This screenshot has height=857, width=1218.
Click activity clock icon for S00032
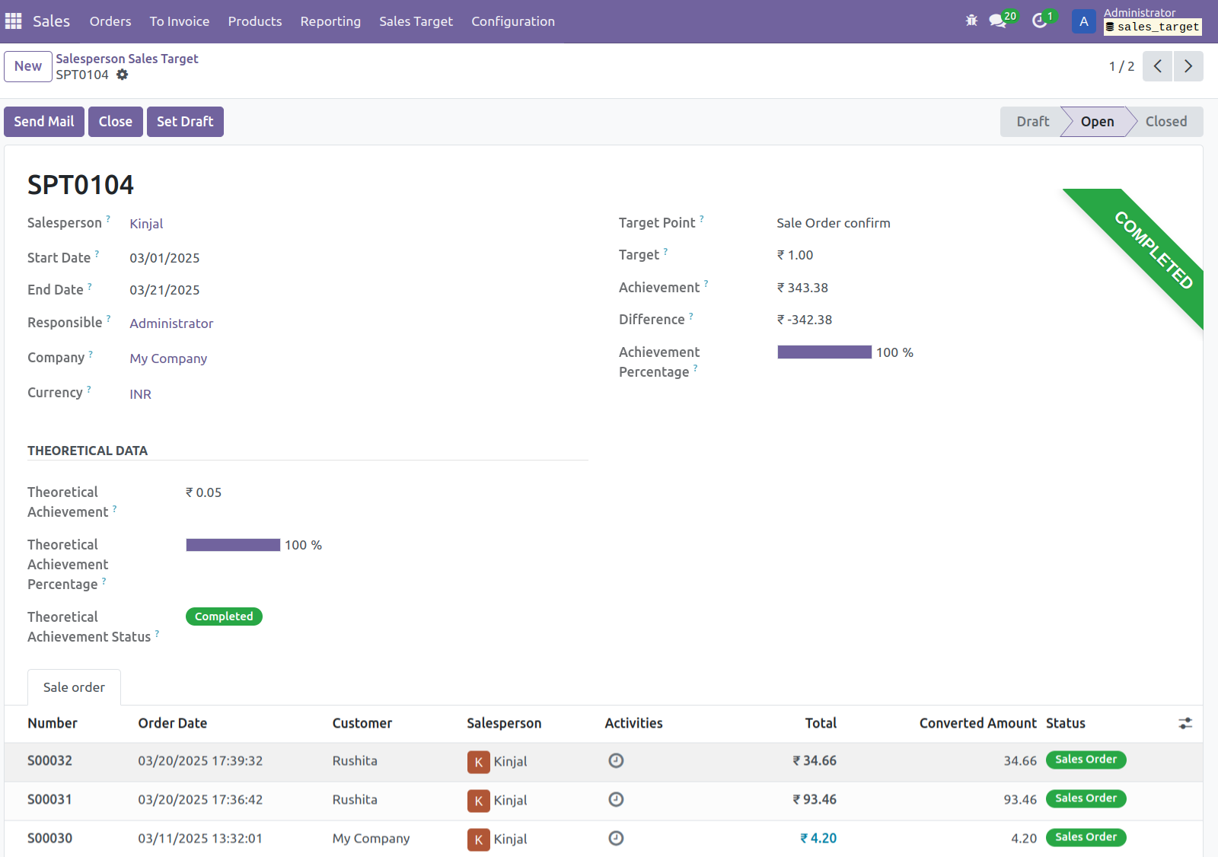pyautogui.click(x=616, y=760)
